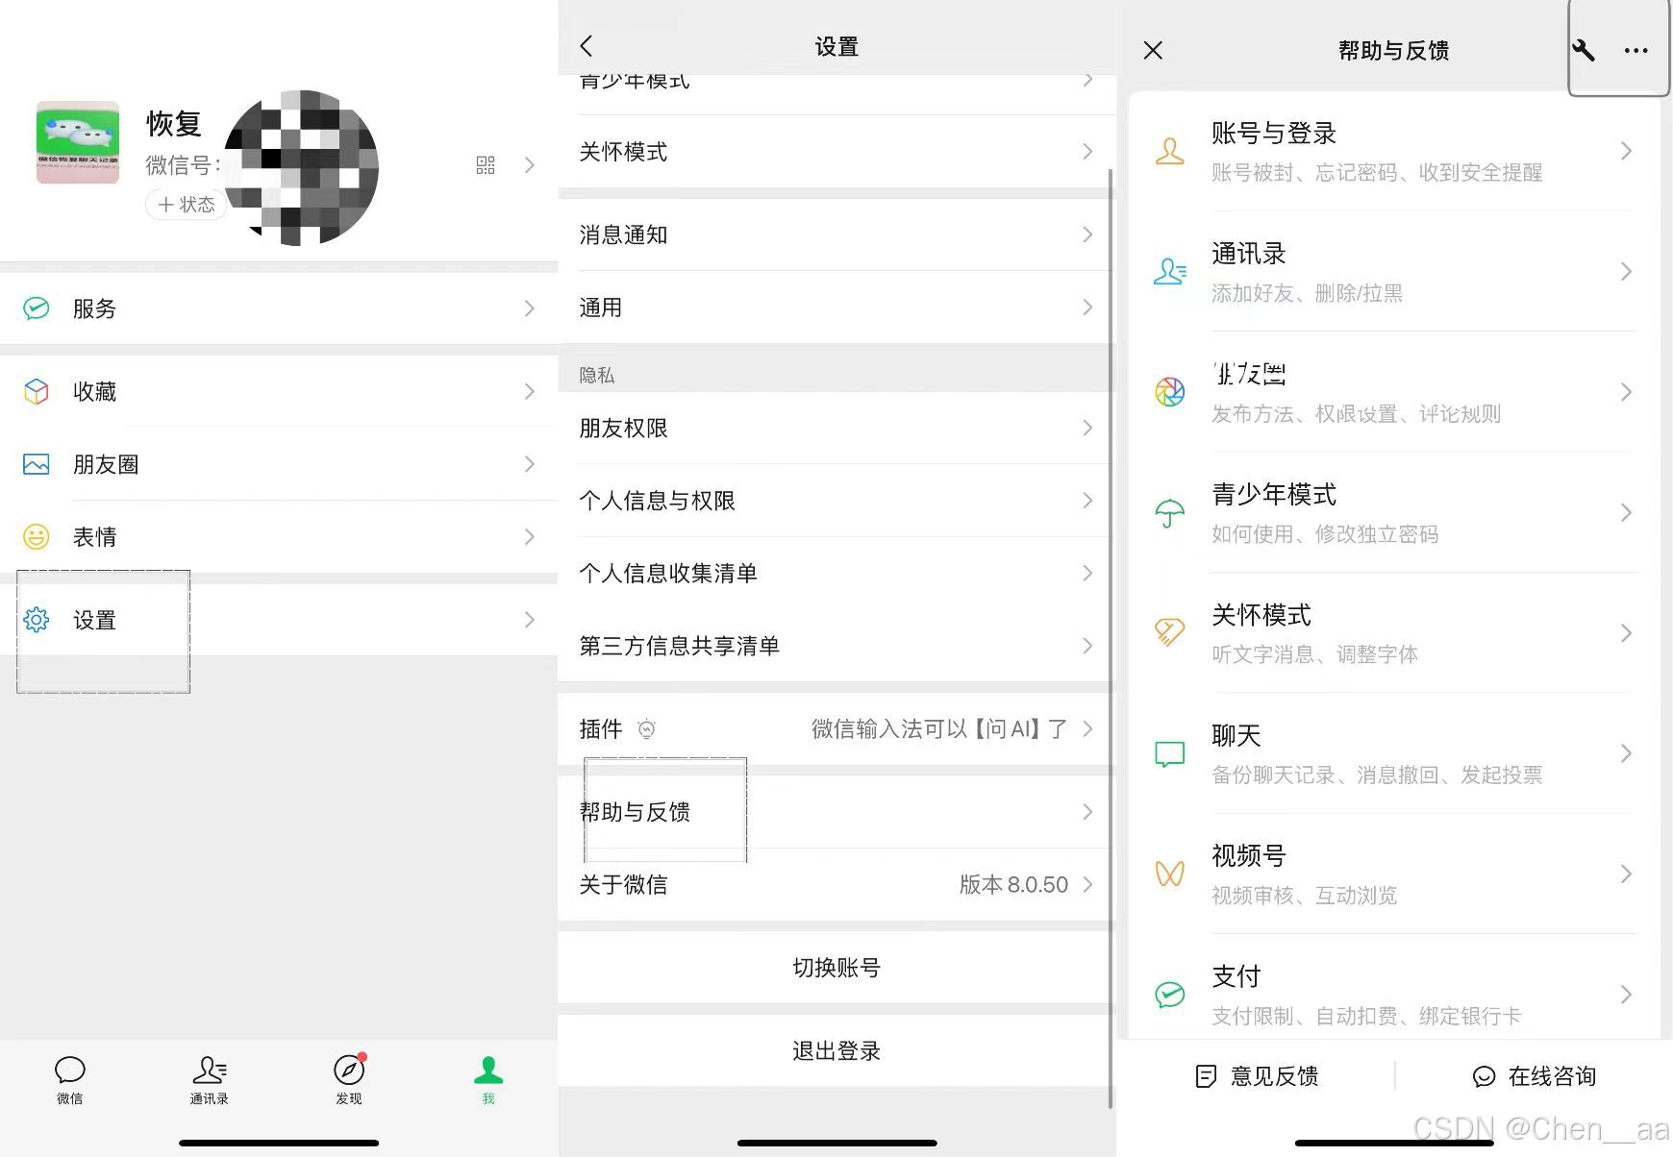Open the 服务 services icon

37,308
